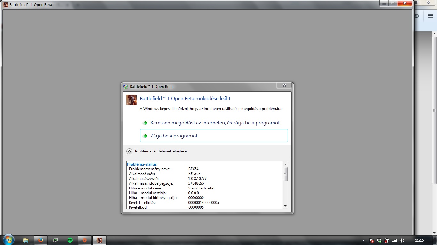Select the "BEX64" event name value
Image resolution: width=437 pixels, height=245 pixels.
[x=193, y=169]
